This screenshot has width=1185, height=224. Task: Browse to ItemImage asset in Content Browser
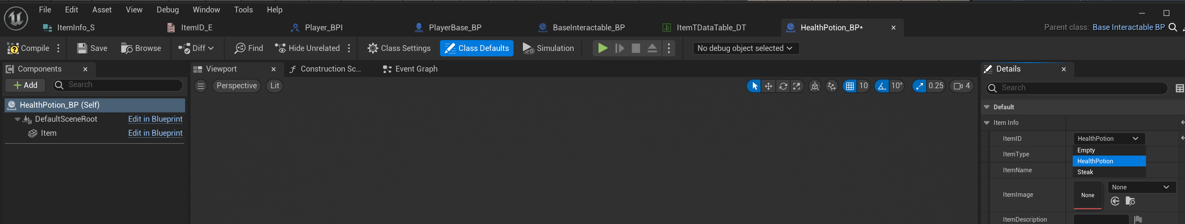pyautogui.click(x=1130, y=201)
